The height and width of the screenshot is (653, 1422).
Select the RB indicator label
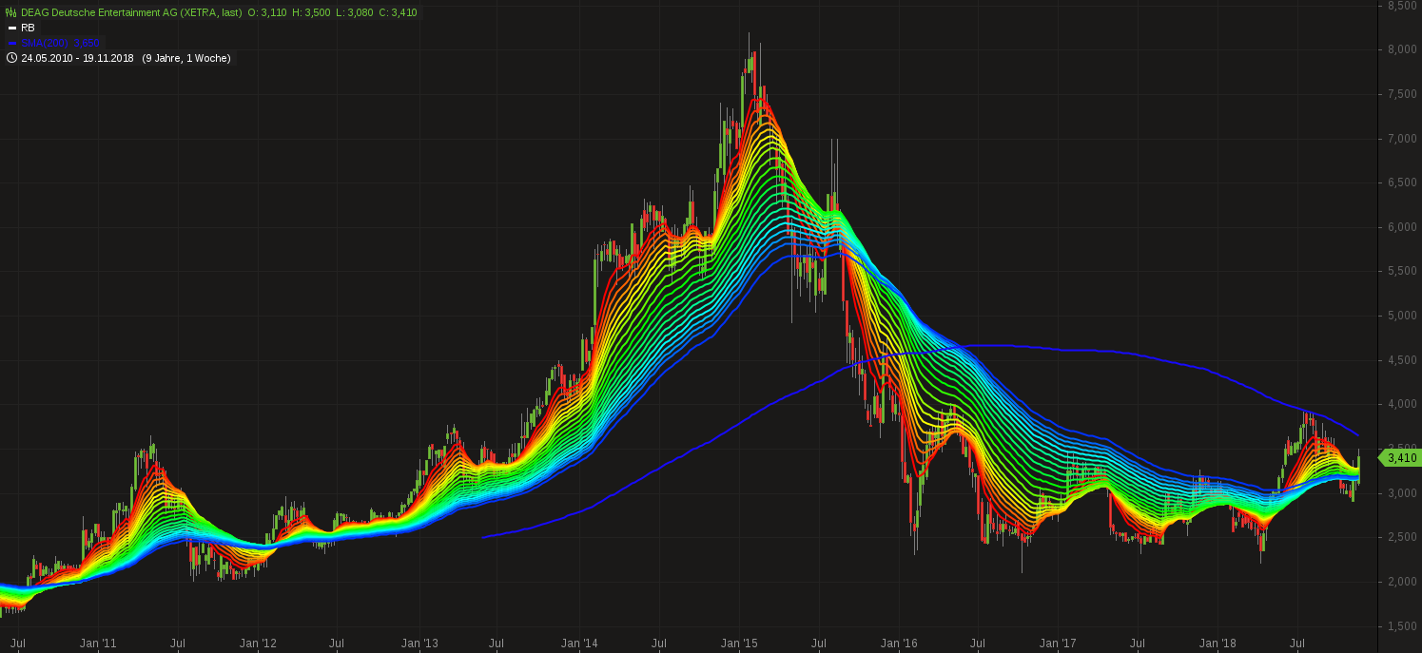(28, 28)
